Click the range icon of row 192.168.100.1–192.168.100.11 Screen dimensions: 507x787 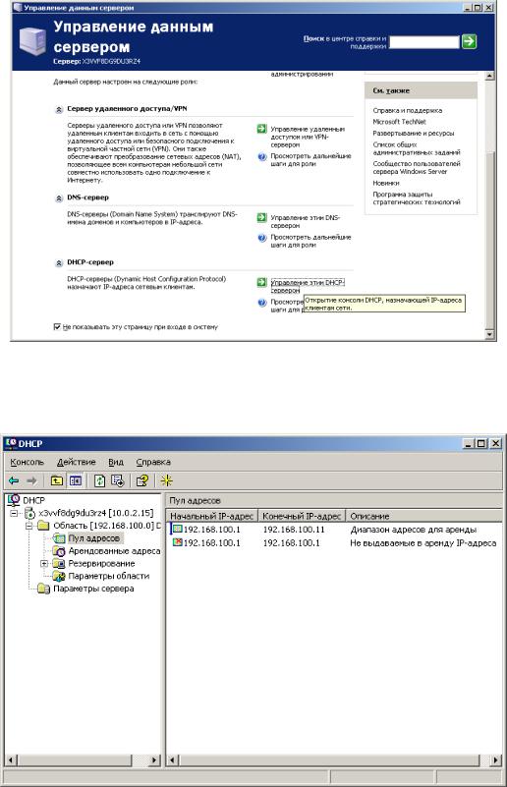(177, 529)
